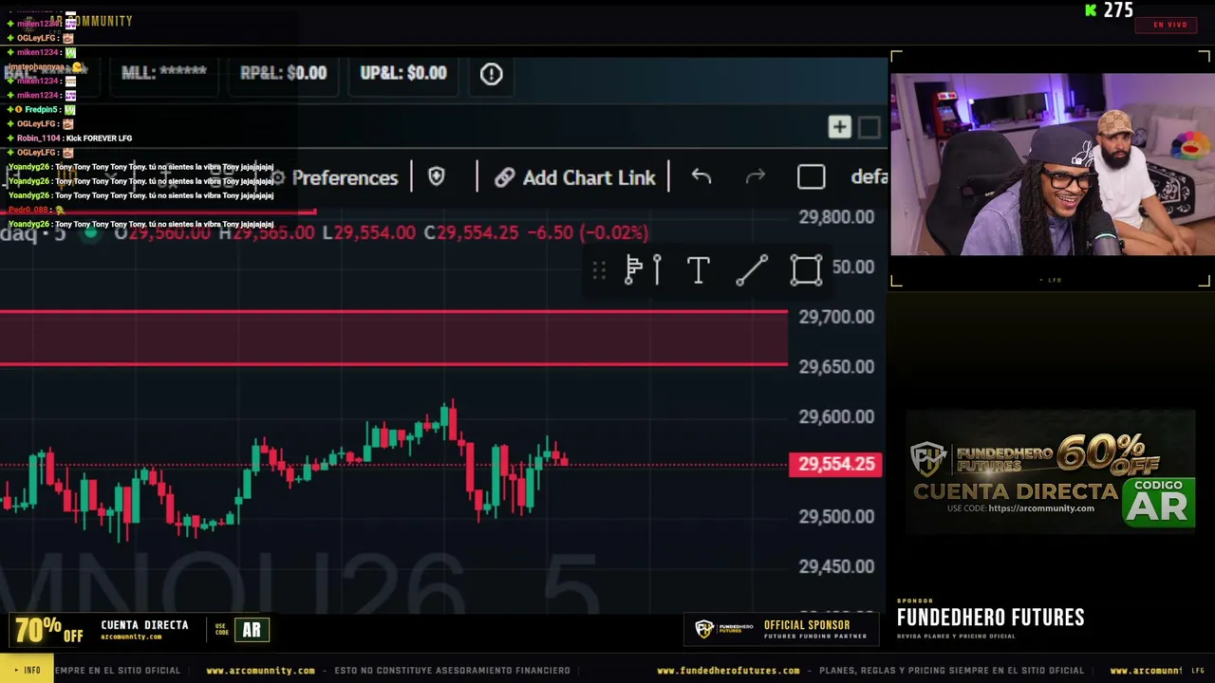Open the 'defa' template dropdown
The image size is (1215, 683).
point(869,177)
